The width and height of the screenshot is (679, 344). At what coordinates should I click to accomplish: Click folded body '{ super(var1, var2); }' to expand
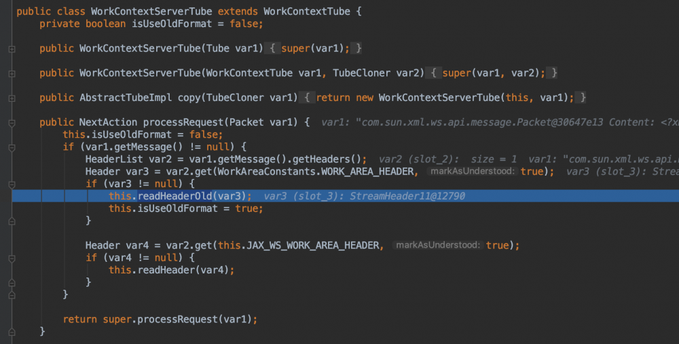[x=493, y=73]
